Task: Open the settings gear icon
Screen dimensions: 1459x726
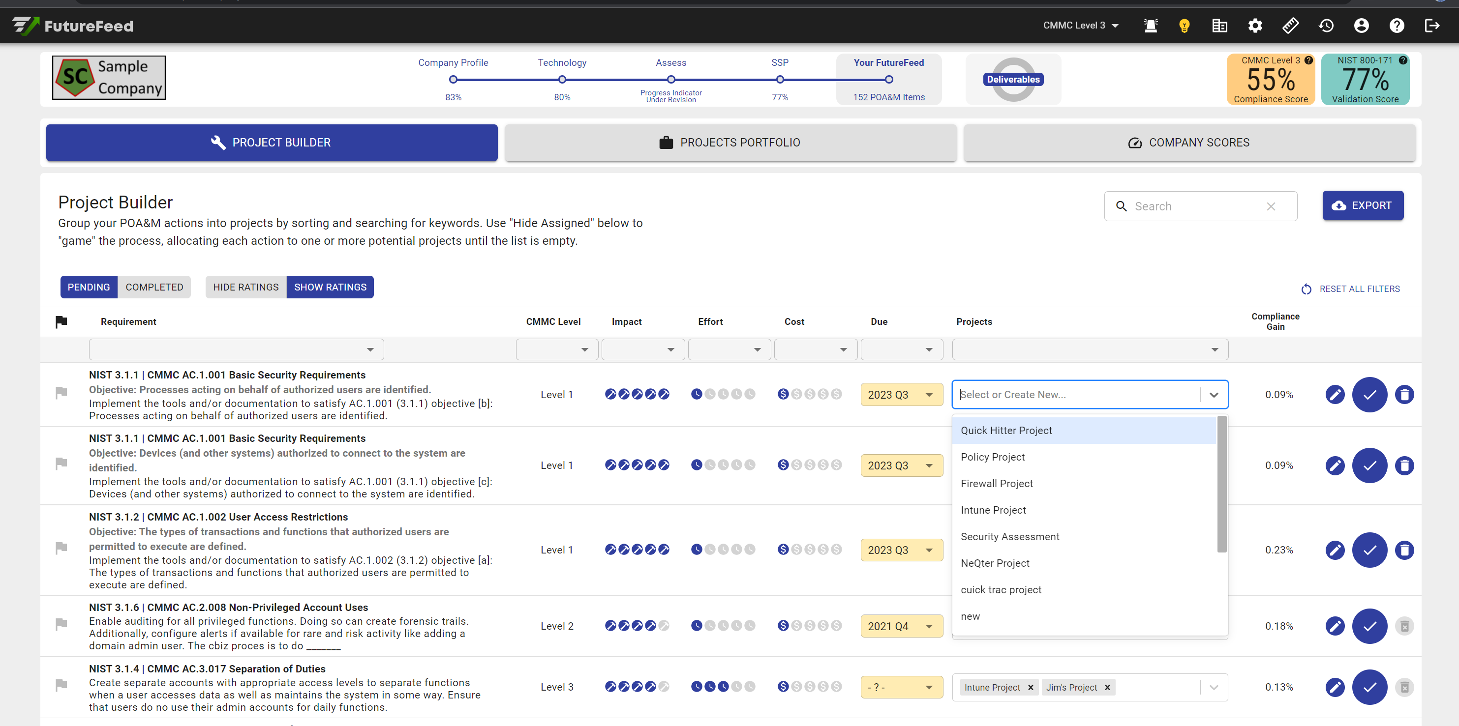Action: pos(1254,26)
